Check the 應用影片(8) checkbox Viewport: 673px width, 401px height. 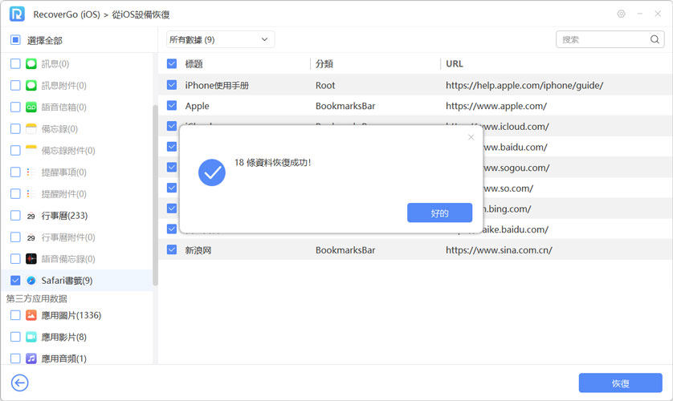(15, 337)
